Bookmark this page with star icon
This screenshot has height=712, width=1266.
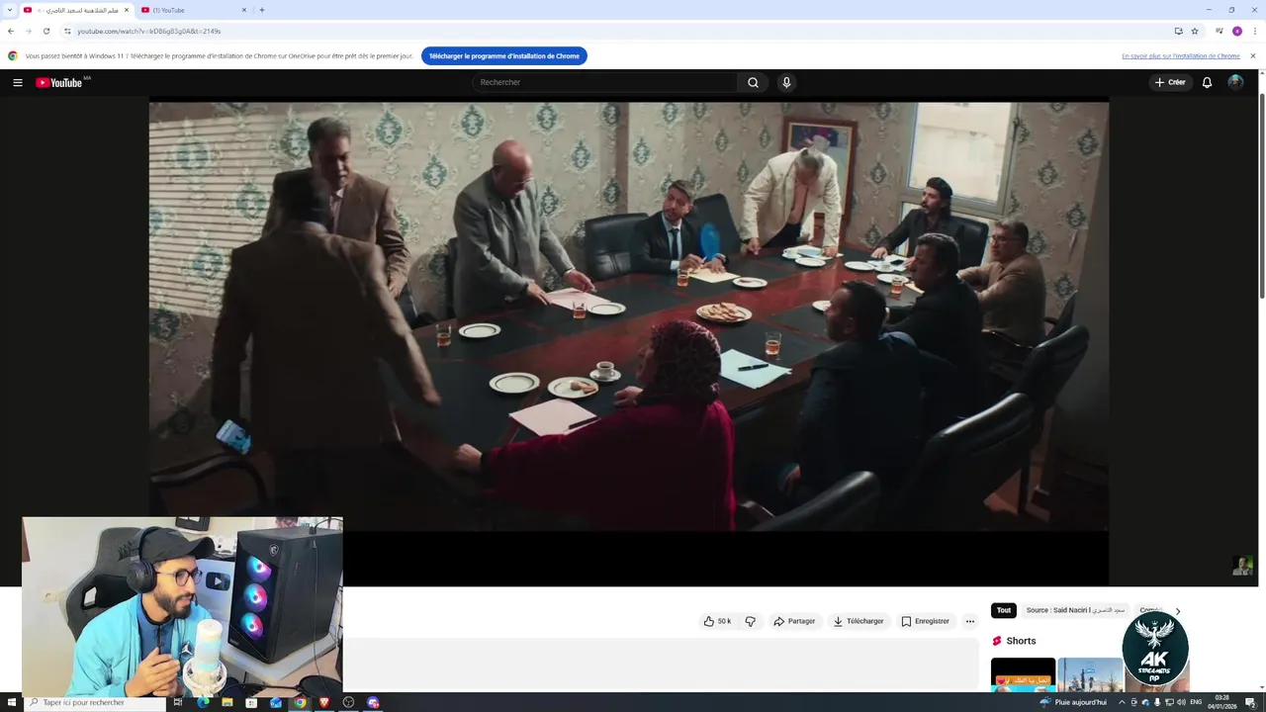[x=1195, y=31]
